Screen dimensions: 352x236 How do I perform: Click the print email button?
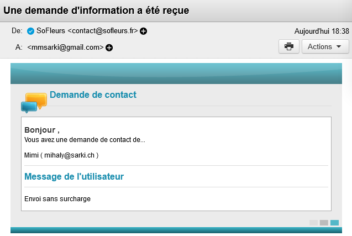pyautogui.click(x=288, y=46)
